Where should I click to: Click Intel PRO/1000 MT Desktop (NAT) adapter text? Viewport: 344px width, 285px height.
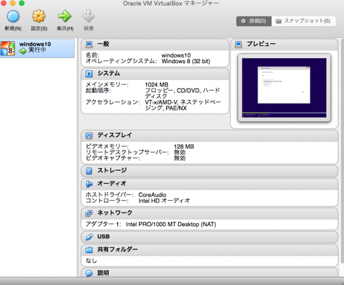[171, 224]
